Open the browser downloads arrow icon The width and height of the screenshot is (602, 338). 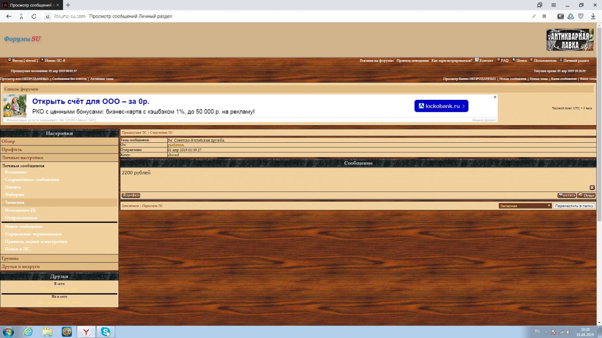pyautogui.click(x=593, y=16)
